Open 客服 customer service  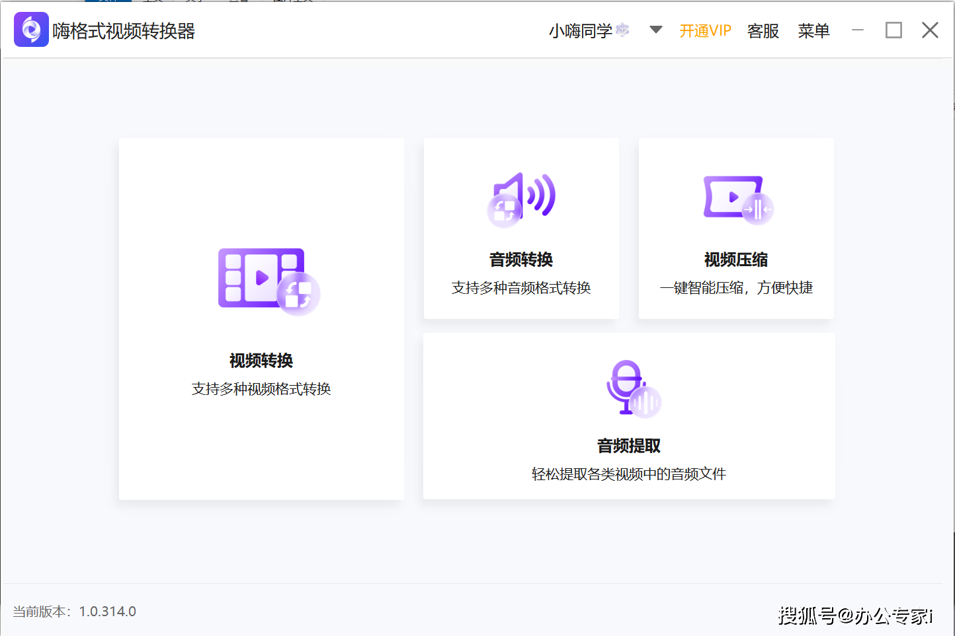763,30
